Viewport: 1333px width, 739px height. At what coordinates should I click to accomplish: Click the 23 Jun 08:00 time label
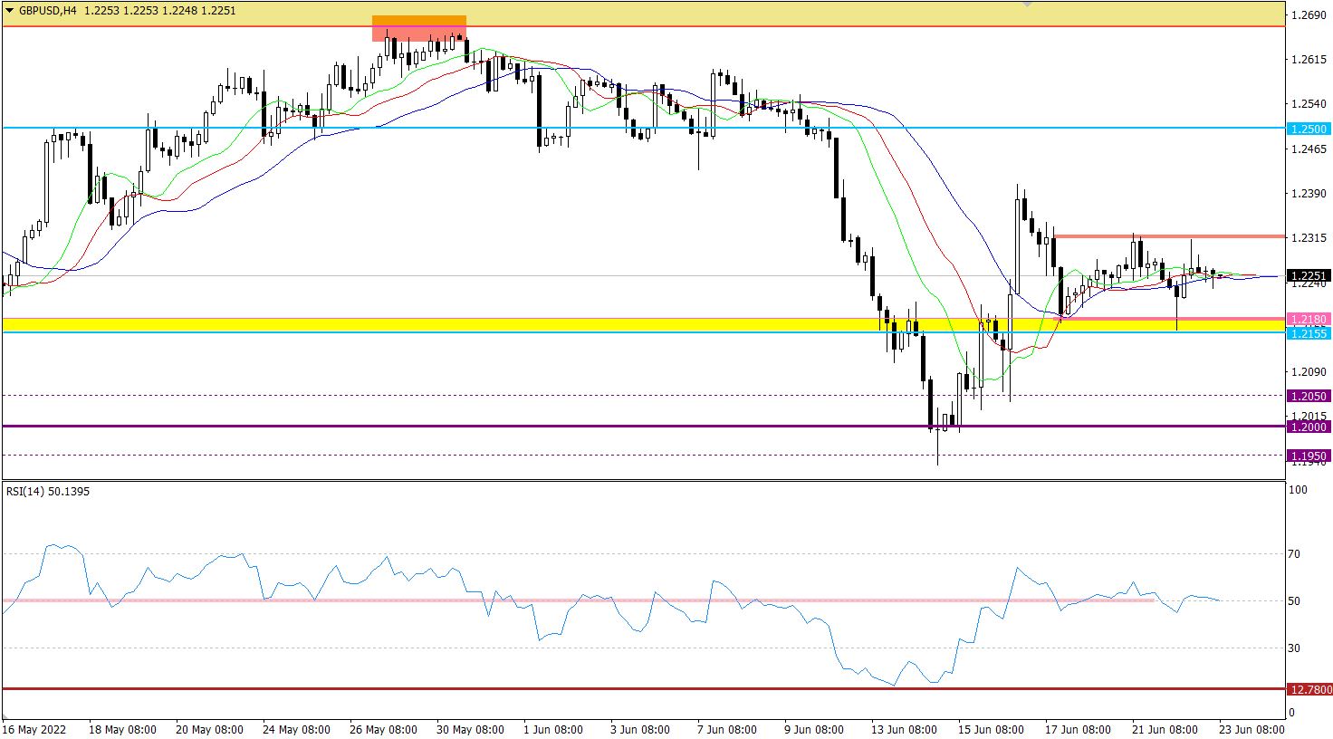pyautogui.click(x=1251, y=729)
